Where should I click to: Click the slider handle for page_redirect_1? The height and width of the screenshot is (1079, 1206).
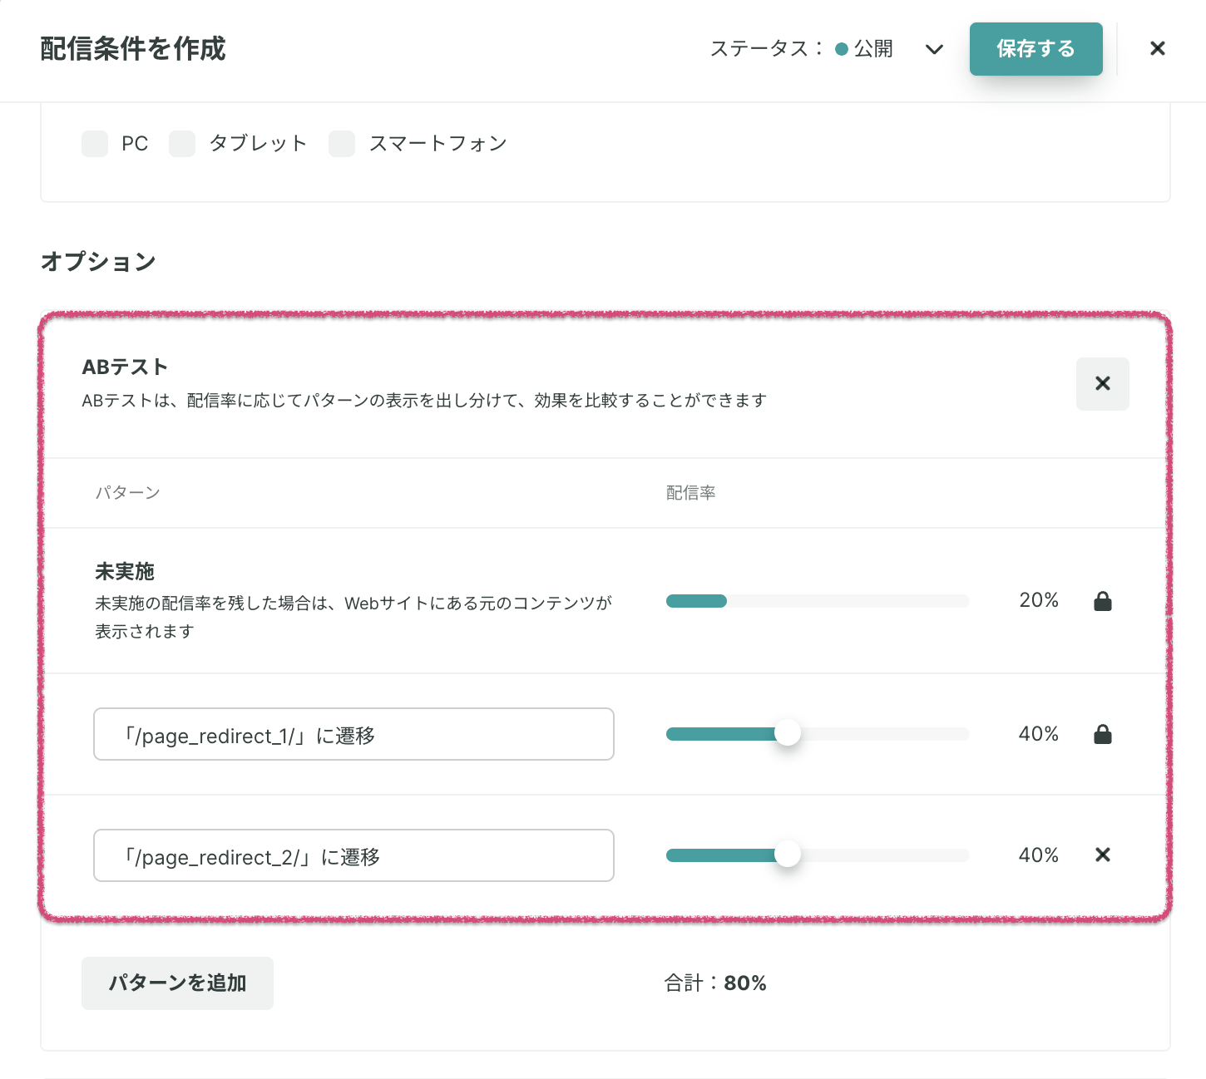coord(788,733)
